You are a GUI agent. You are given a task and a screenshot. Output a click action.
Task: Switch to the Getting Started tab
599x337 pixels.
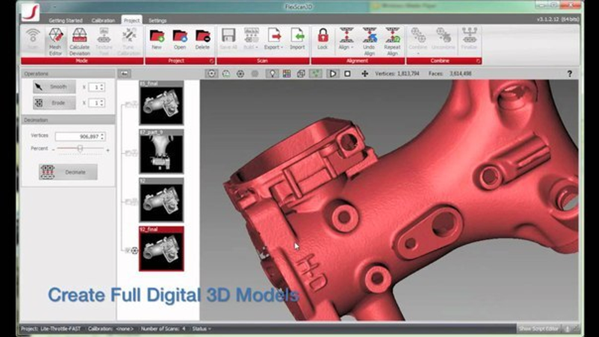pyautogui.click(x=65, y=20)
